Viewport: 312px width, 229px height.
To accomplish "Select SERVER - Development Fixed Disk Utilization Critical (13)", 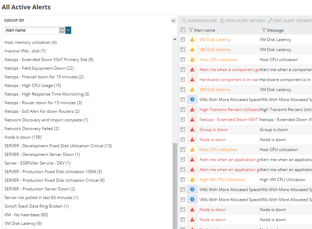I will pos(58,146).
